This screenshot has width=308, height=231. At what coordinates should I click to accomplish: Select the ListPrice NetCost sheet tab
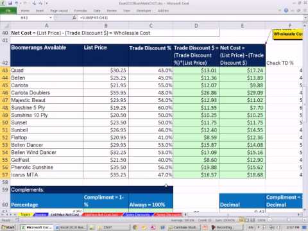click(x=65, y=214)
